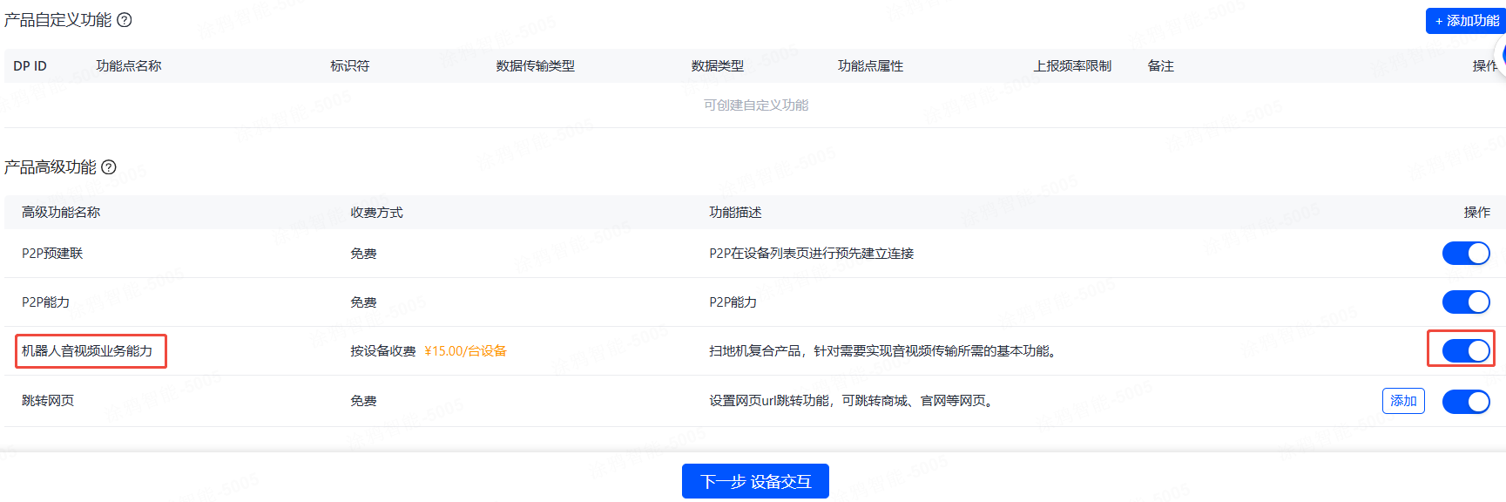This screenshot has width=1506, height=502.
Task: Click the 按设备收费 billing text
Action: (383, 351)
